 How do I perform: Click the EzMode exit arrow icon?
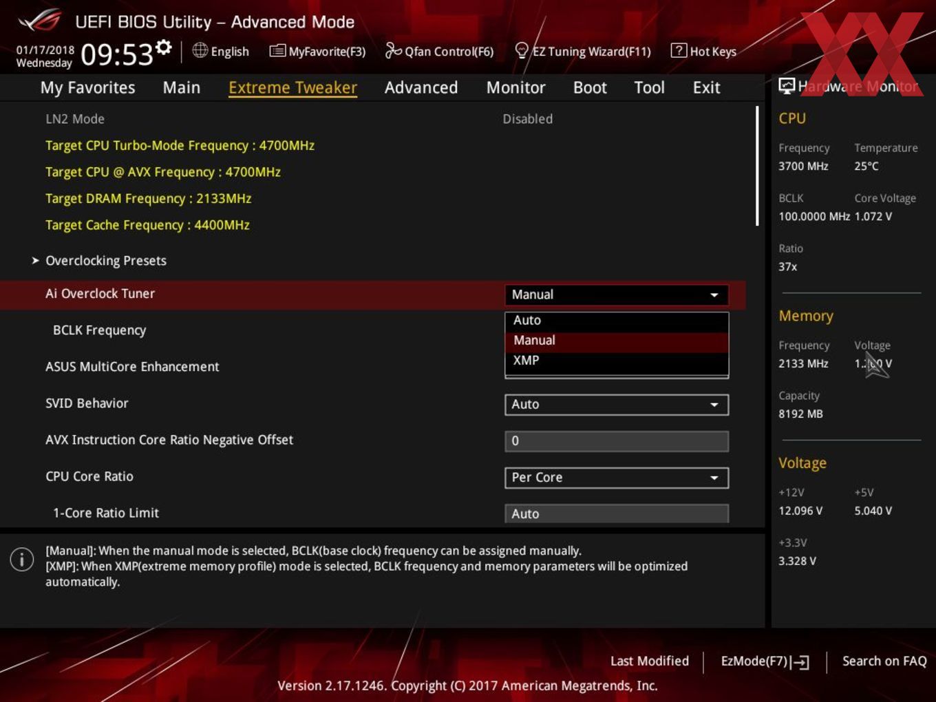[x=800, y=662]
